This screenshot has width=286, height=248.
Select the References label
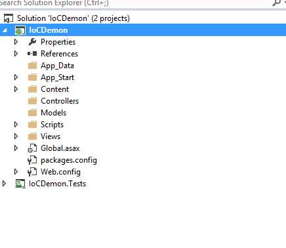pyautogui.click(x=59, y=54)
